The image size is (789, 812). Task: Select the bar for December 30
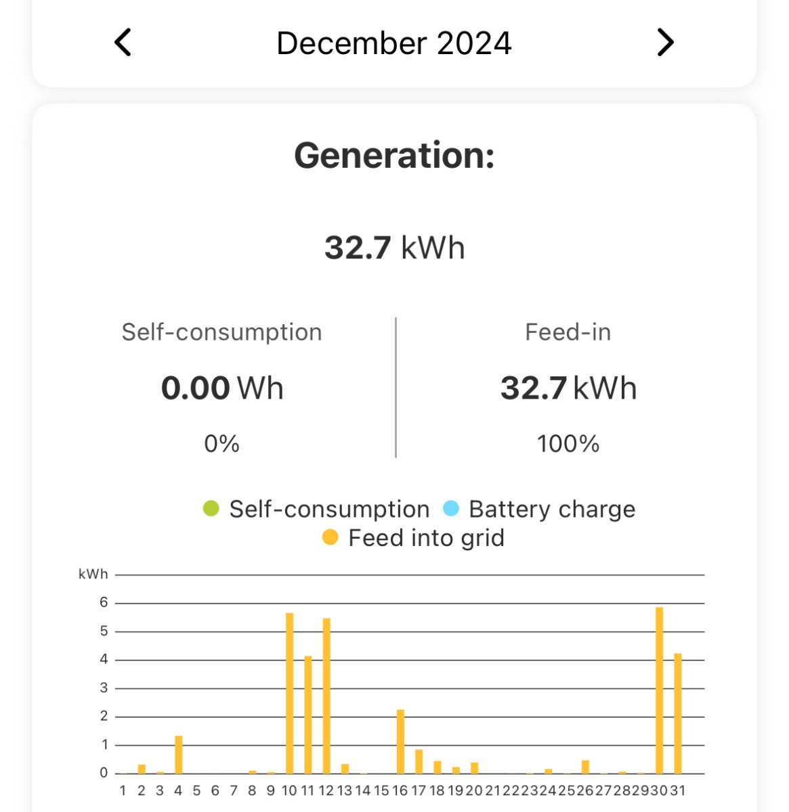click(659, 690)
